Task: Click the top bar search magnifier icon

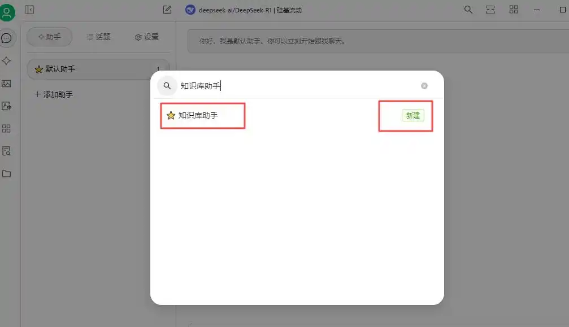Action: click(x=468, y=10)
